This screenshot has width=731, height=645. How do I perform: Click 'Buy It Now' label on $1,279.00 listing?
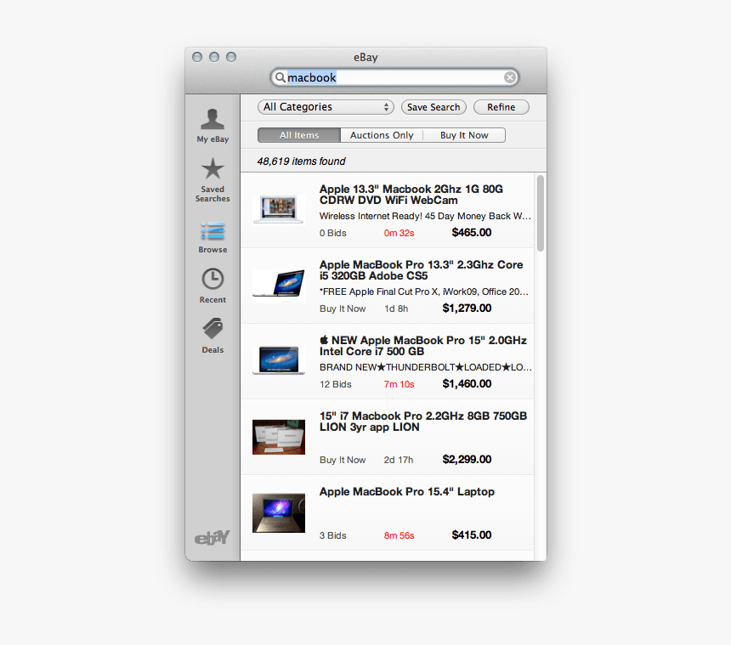pyautogui.click(x=343, y=308)
